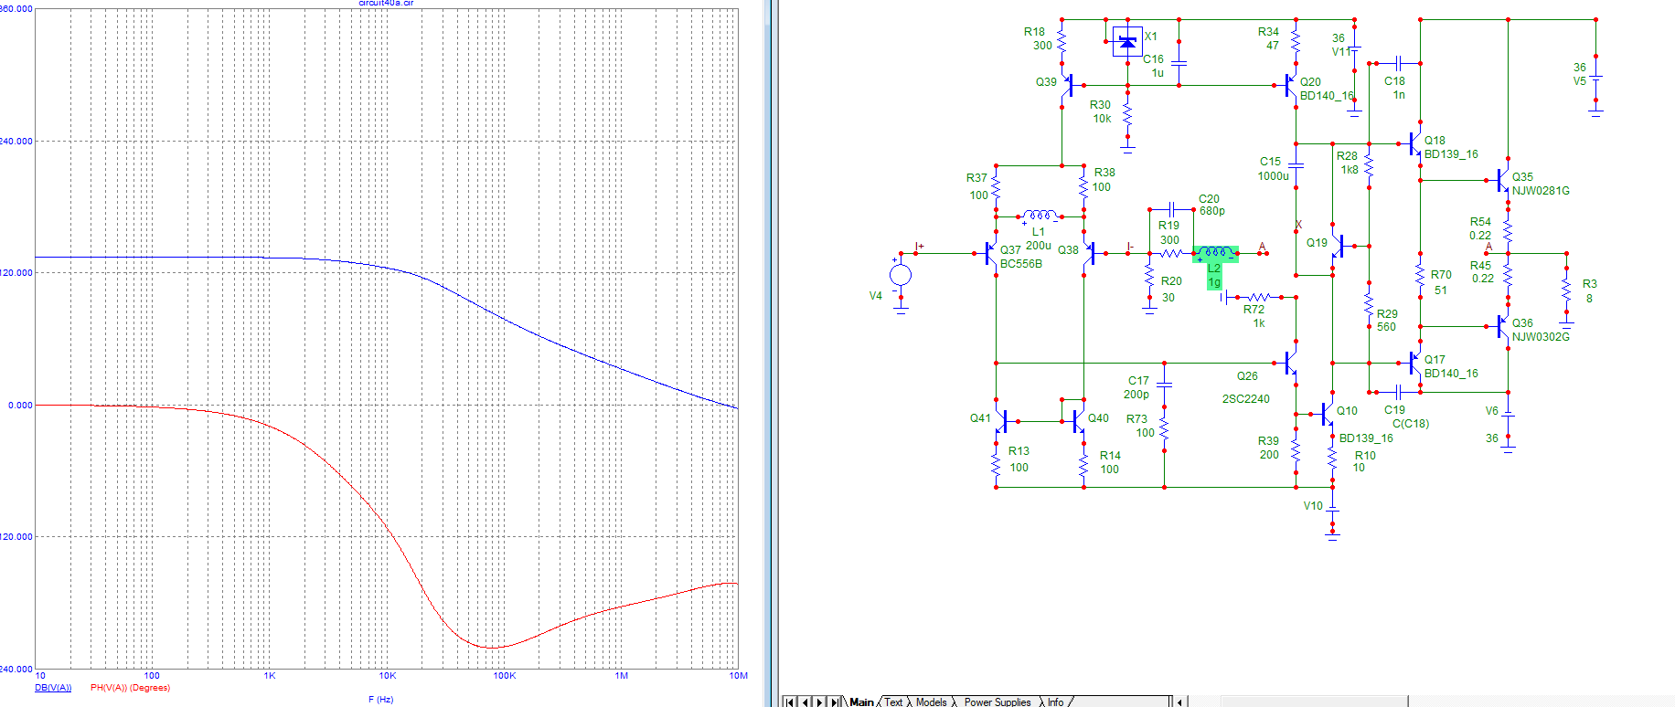Go to the last schematic page tab
The image size is (1675, 707).
pyautogui.click(x=835, y=702)
